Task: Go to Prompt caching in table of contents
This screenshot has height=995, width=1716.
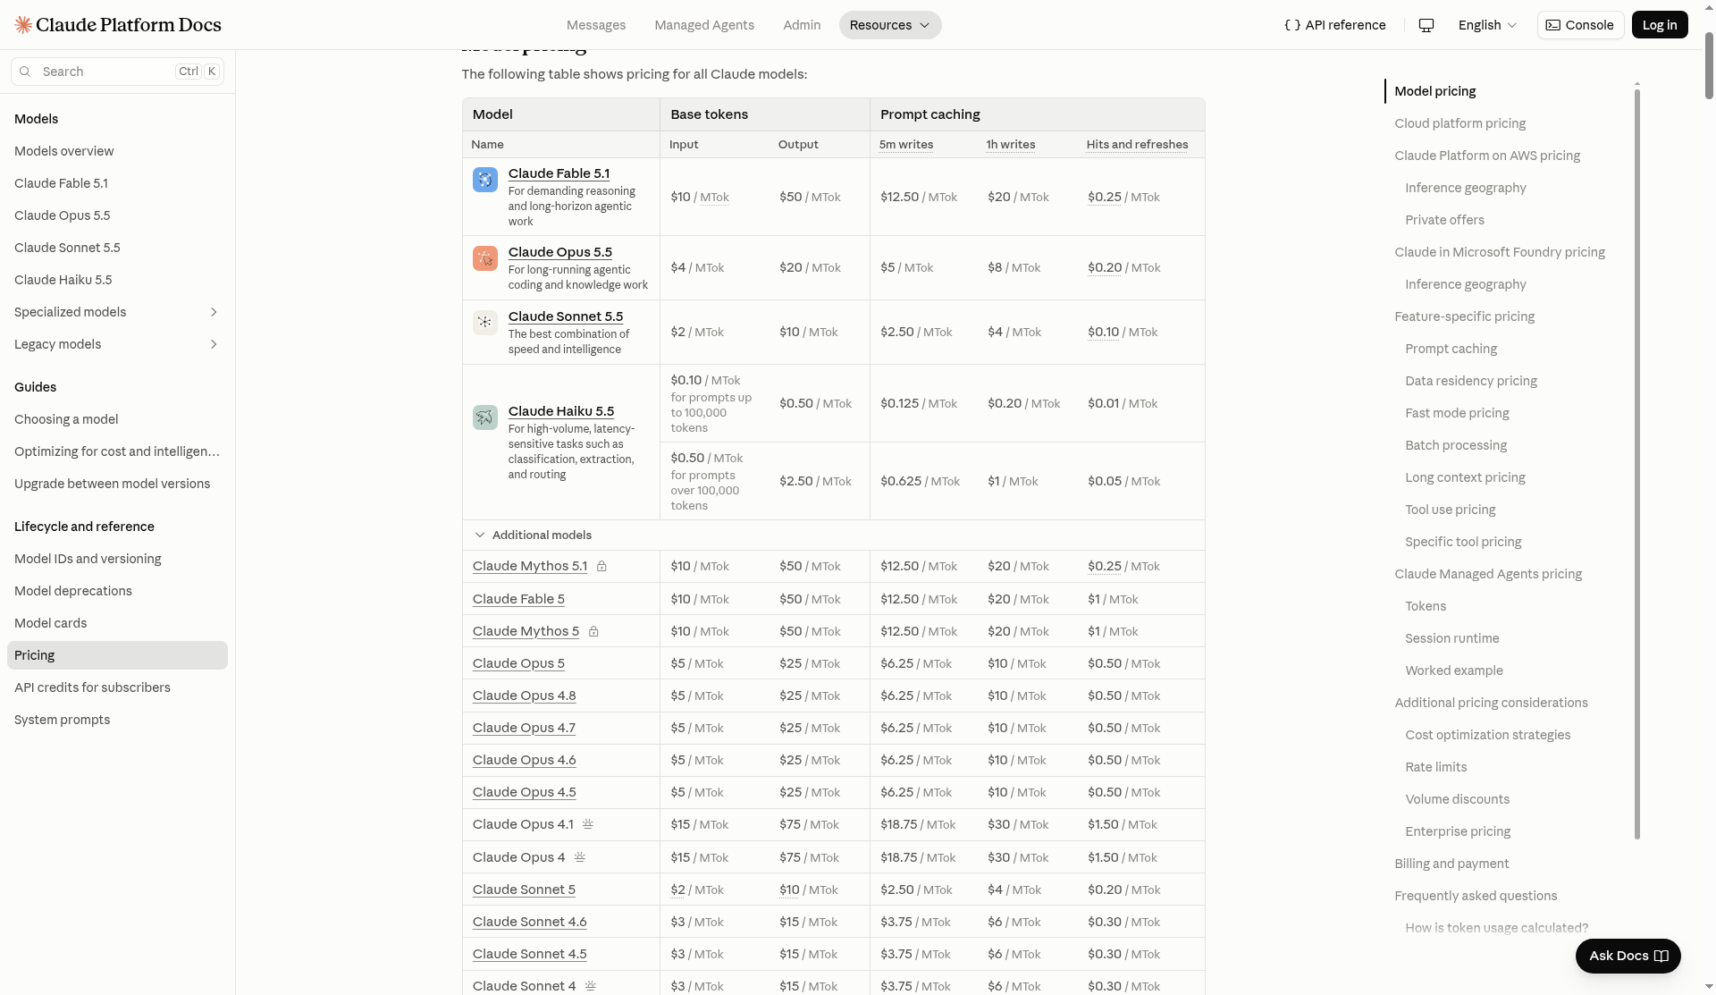Action: (x=1451, y=349)
